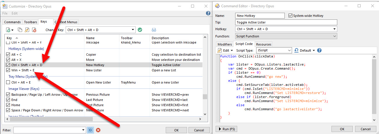This screenshot has width=379, height=134.
Task: Switch to the Modifiers tab
Action: tap(225, 44)
